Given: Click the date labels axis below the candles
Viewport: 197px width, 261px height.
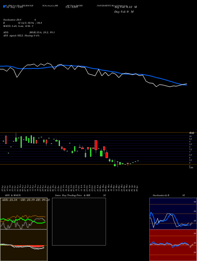Looking at the screenshot, I should pyautogui.click(x=70, y=188).
